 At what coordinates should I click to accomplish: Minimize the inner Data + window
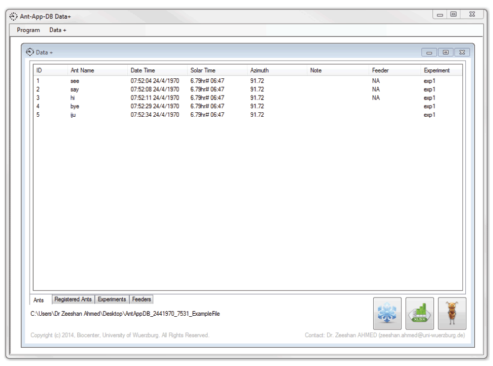point(429,52)
